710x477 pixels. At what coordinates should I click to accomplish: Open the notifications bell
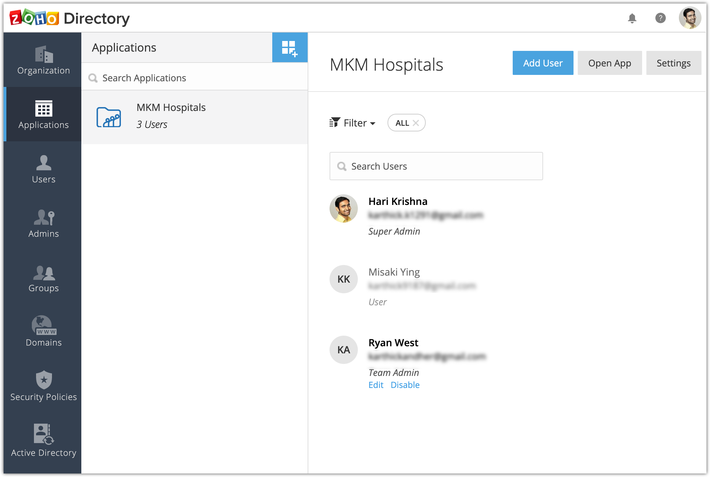(632, 18)
